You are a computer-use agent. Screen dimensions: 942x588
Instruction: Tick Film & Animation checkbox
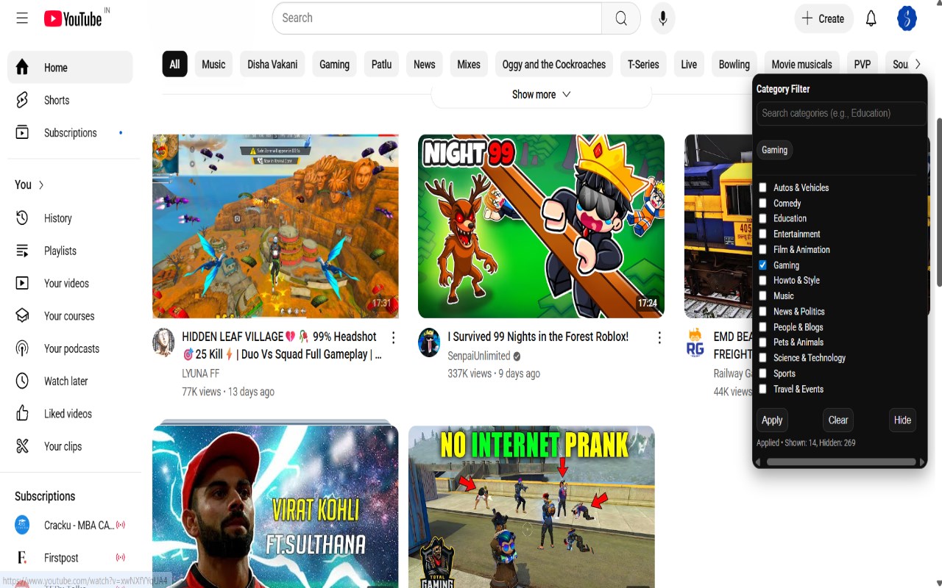[x=763, y=249]
